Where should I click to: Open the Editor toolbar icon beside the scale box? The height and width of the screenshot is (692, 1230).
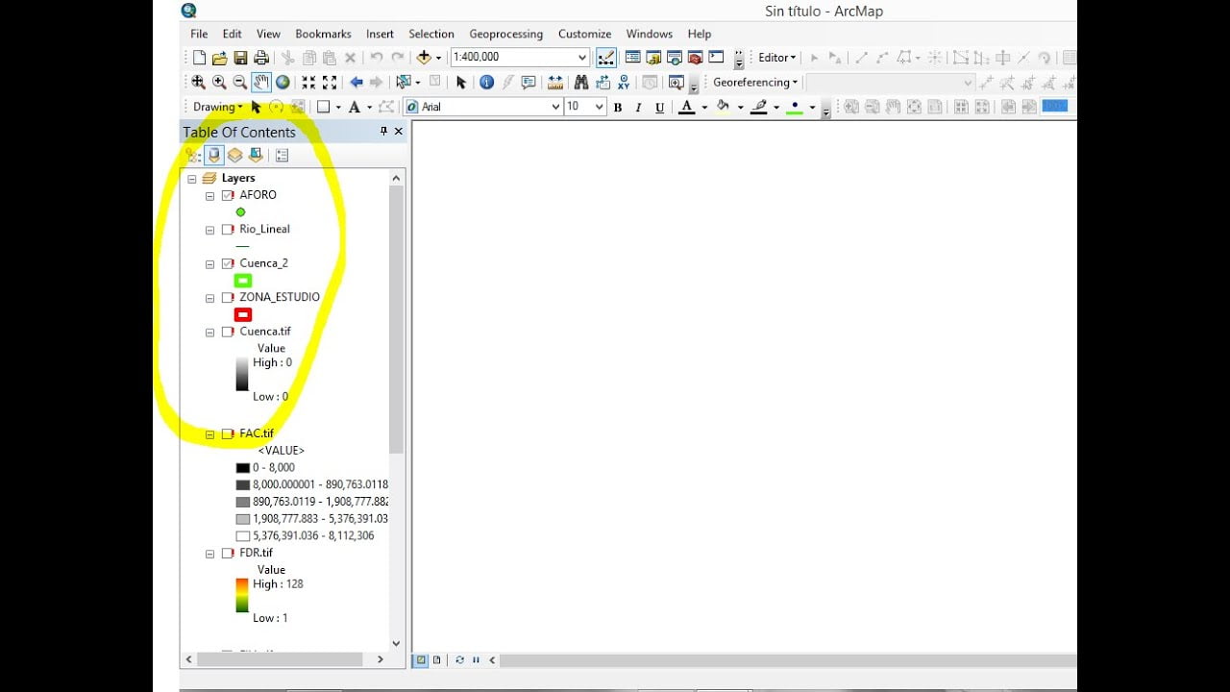(606, 58)
